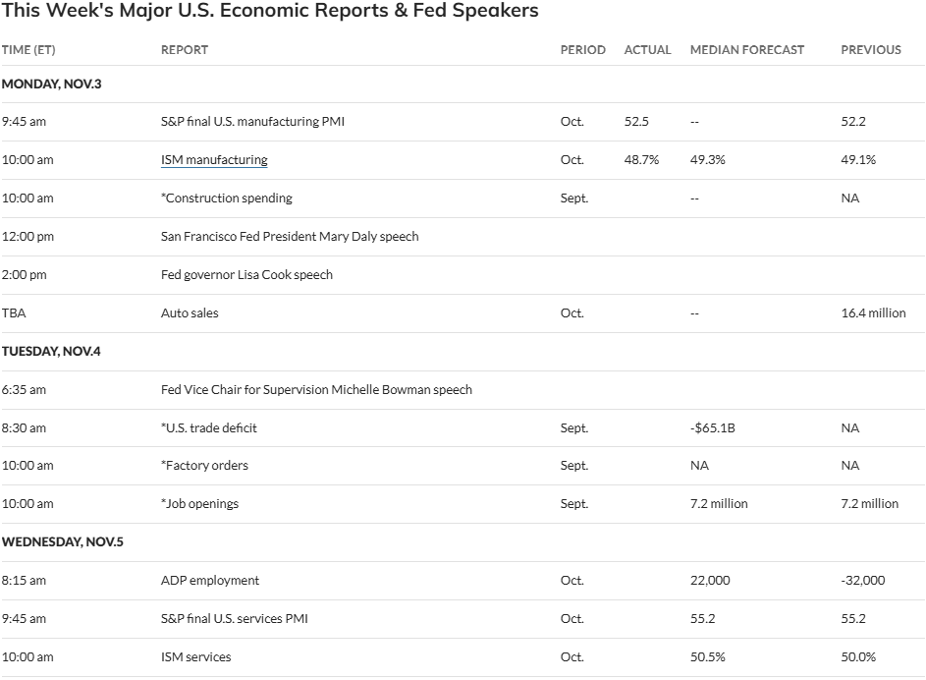Select the Auto sales report entry
The width and height of the screenshot is (926, 680).
coord(190,313)
